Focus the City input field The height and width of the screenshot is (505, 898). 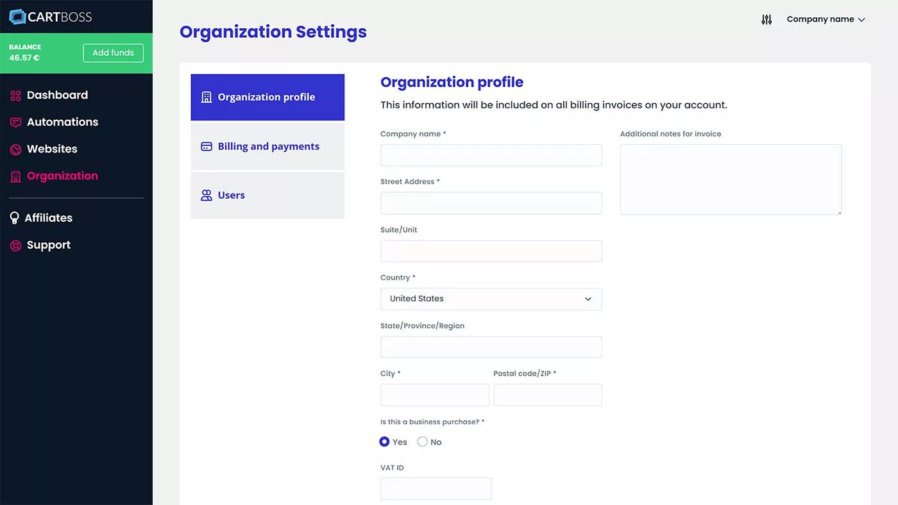point(435,395)
